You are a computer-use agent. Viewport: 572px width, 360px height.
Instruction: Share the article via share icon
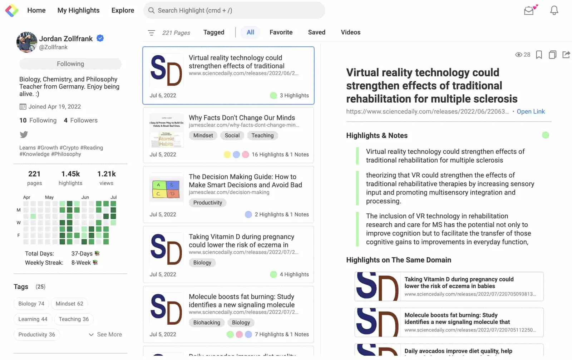click(566, 55)
